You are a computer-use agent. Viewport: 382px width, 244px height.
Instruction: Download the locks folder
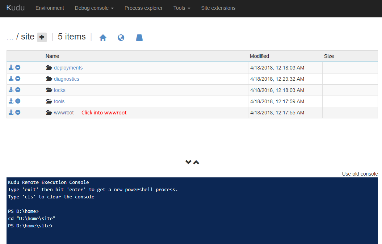[x=11, y=90]
